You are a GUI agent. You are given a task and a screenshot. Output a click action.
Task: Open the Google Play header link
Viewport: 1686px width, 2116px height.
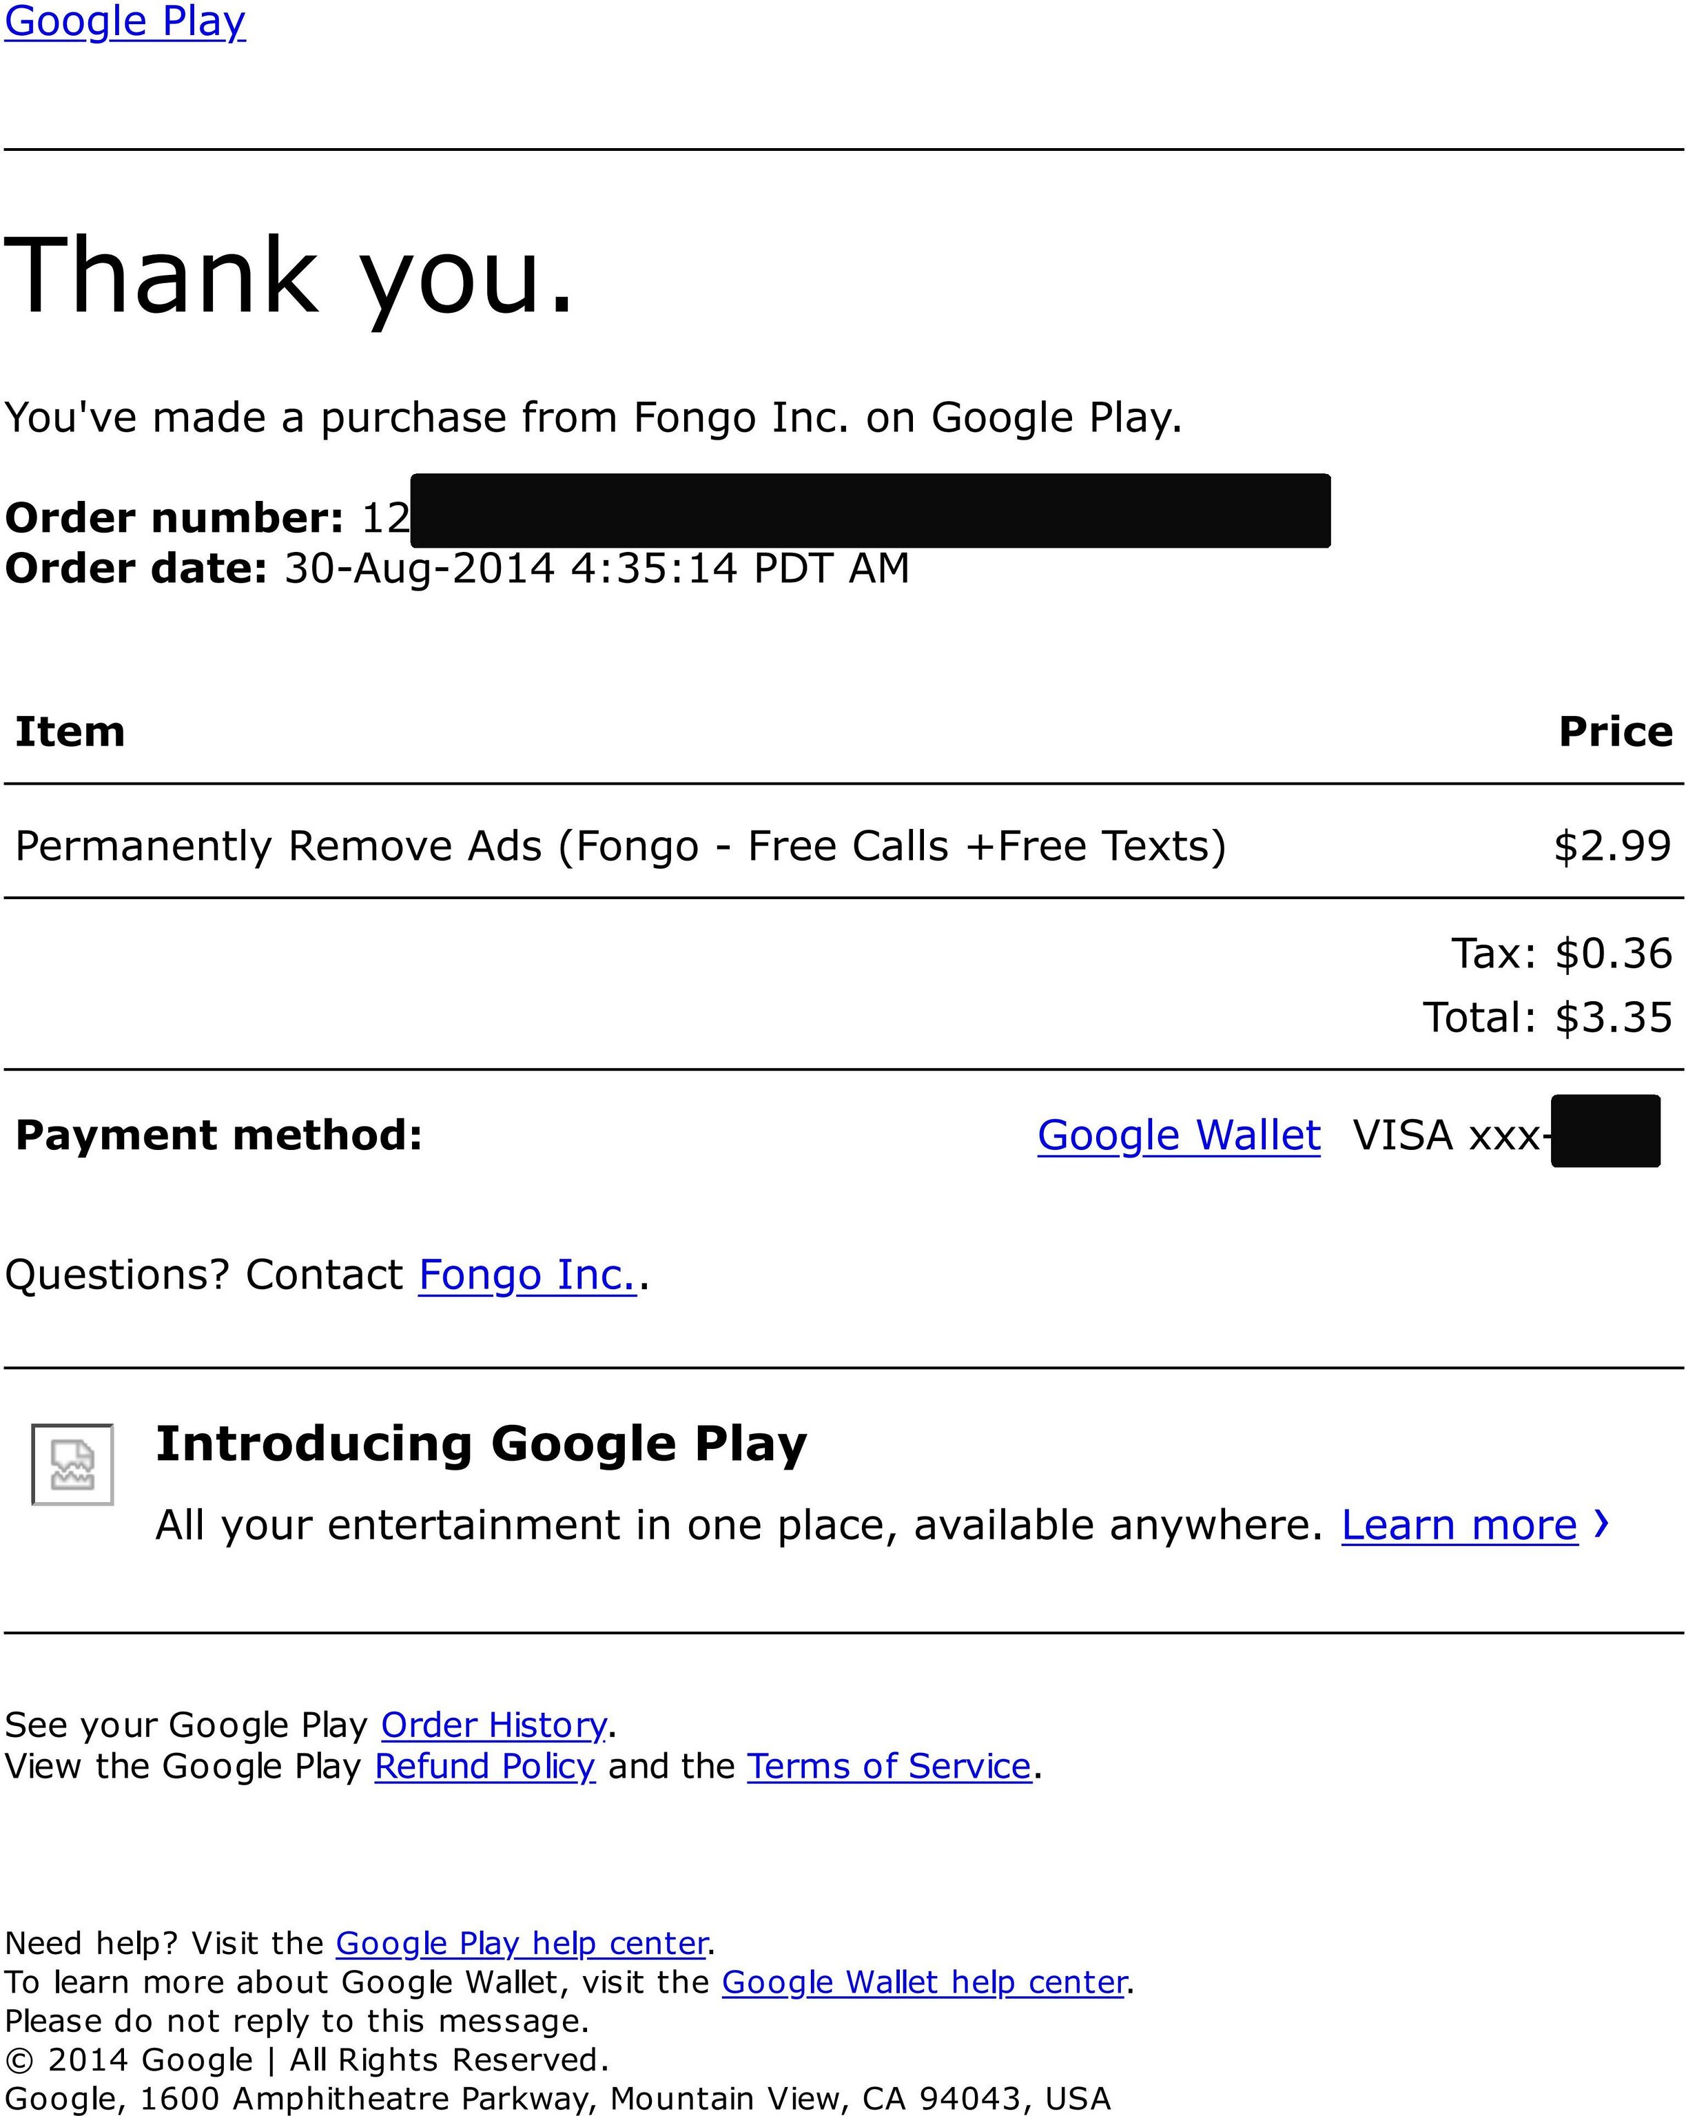(x=125, y=21)
